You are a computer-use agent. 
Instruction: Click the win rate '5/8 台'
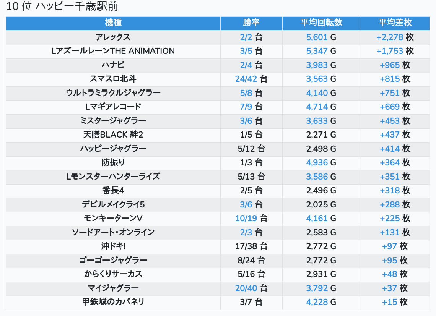pyautogui.click(x=251, y=93)
